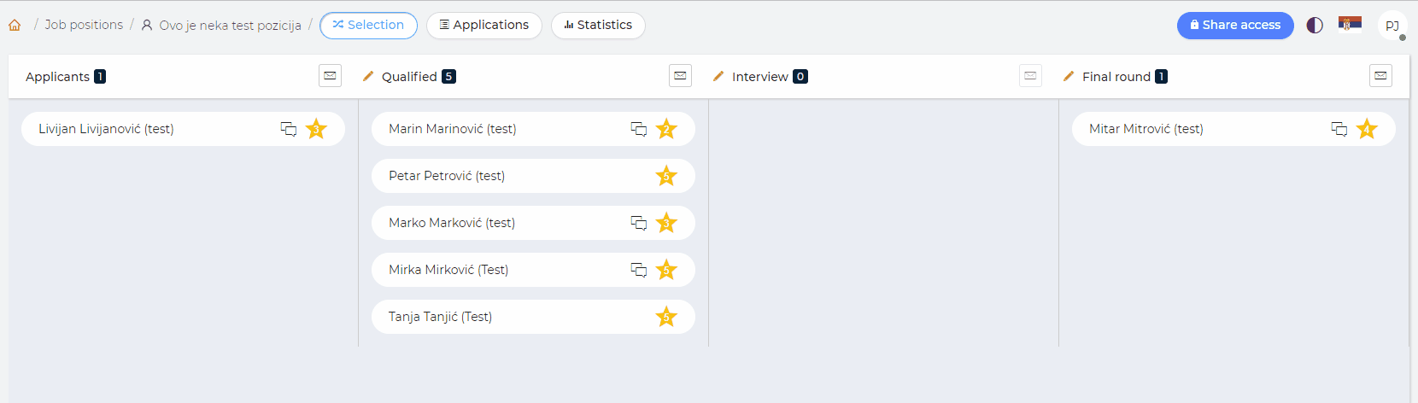Open the language flag selector
This screenshot has width=1418, height=403.
point(1350,24)
